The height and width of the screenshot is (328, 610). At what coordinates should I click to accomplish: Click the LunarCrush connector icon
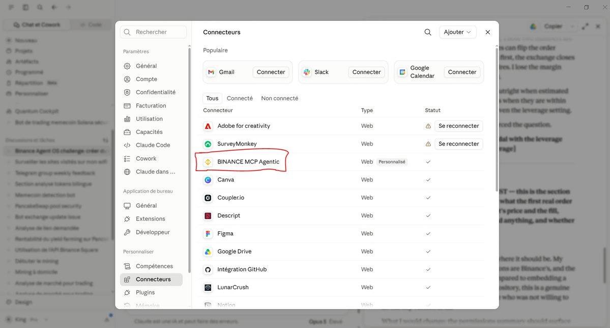208,287
